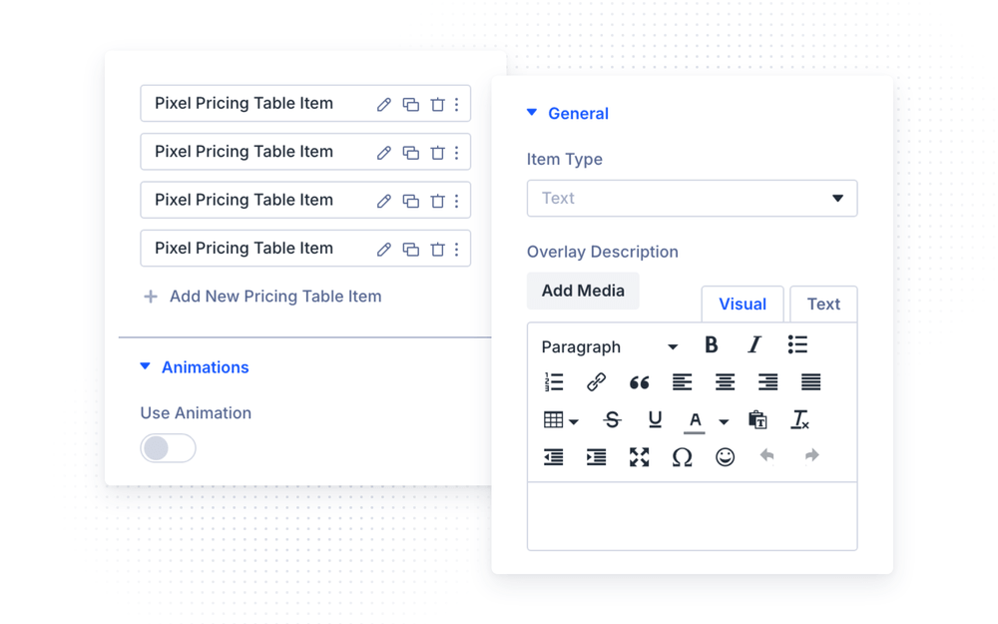998x624 pixels.
Task: Insert a numbered list
Action: (x=554, y=382)
